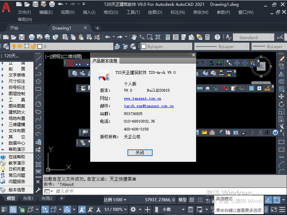Open the 比例 1:100 scale dropdown

(x=115, y=200)
